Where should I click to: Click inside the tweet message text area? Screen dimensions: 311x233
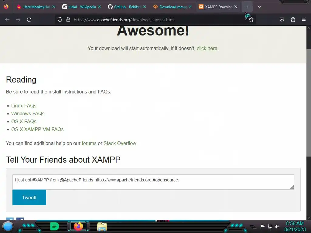[x=153, y=182]
